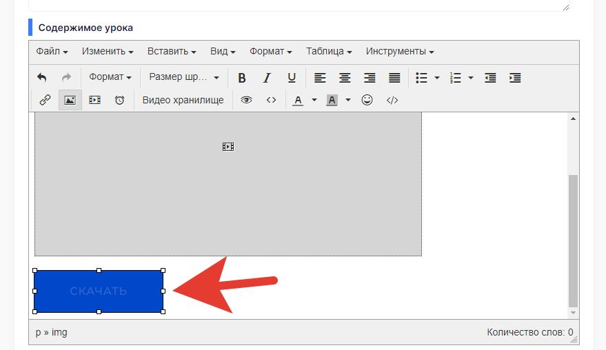Open text color picker dropdown arrow
606x350 pixels.
pyautogui.click(x=314, y=100)
